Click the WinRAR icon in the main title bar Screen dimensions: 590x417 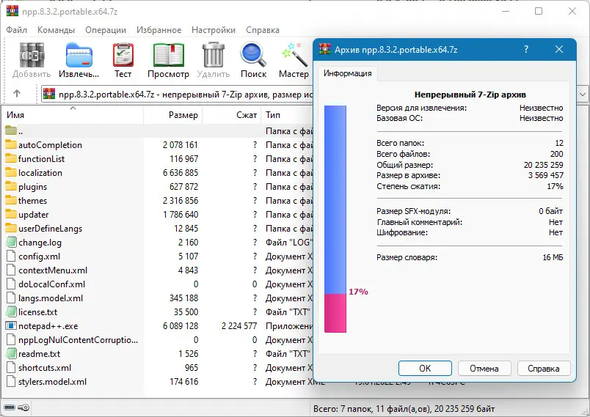[12, 11]
